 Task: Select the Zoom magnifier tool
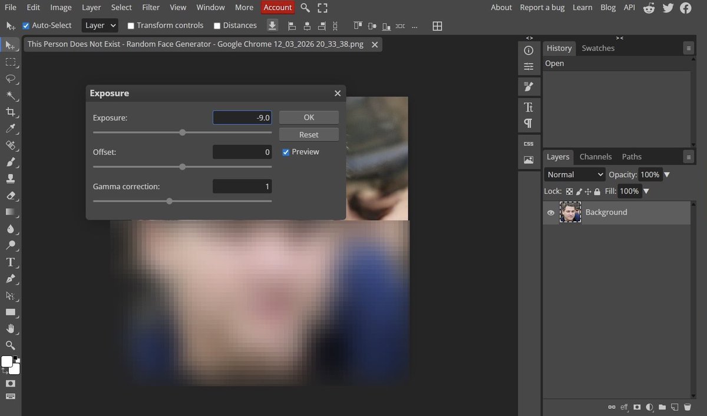[11, 345]
